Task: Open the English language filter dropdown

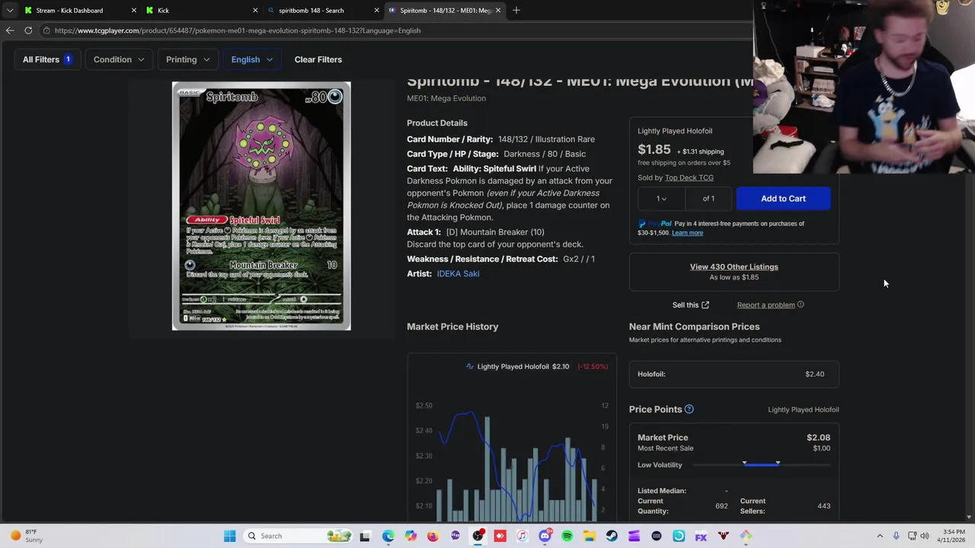Action: click(x=252, y=59)
